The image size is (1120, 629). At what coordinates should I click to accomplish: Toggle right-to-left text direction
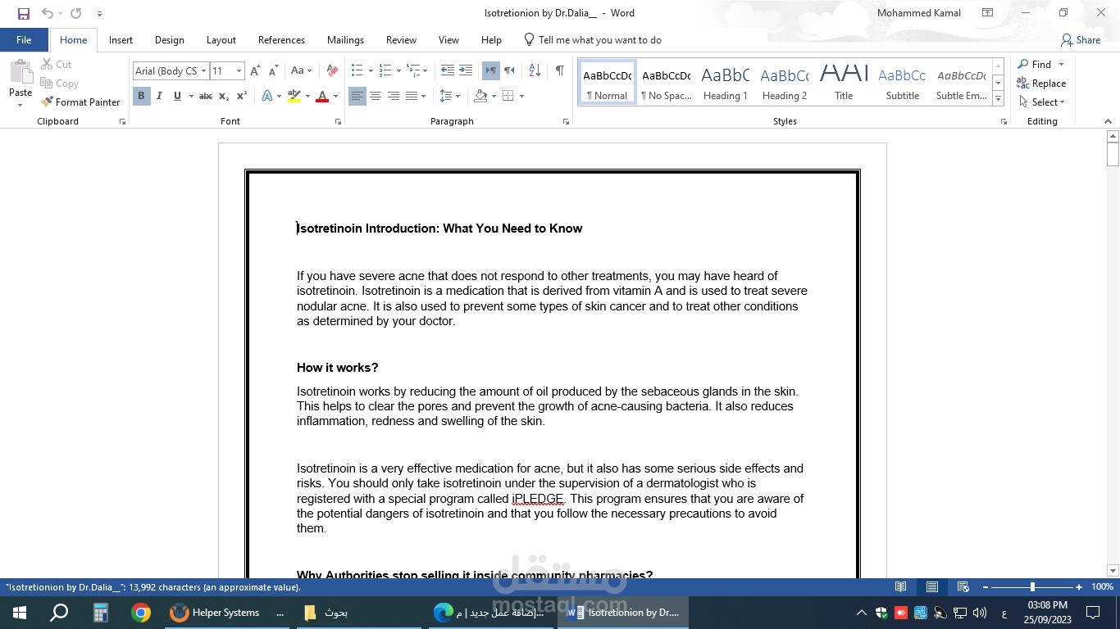[x=509, y=70]
